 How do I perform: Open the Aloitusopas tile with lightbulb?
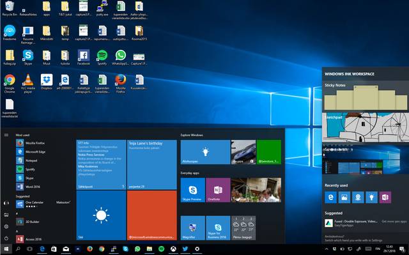click(205, 152)
